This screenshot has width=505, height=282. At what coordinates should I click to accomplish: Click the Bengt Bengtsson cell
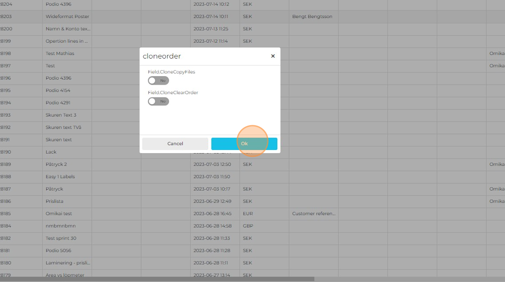(x=312, y=17)
